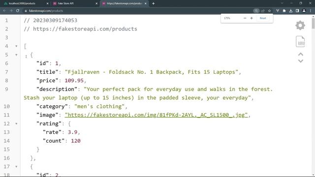This screenshot has height=177, width=315.
Task: Click line number 9 in gutter
Action: [6, 89]
